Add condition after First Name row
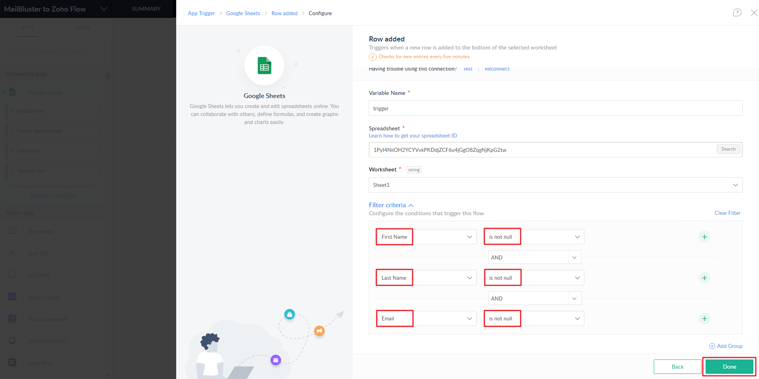This screenshot has width=759, height=379. [704, 237]
